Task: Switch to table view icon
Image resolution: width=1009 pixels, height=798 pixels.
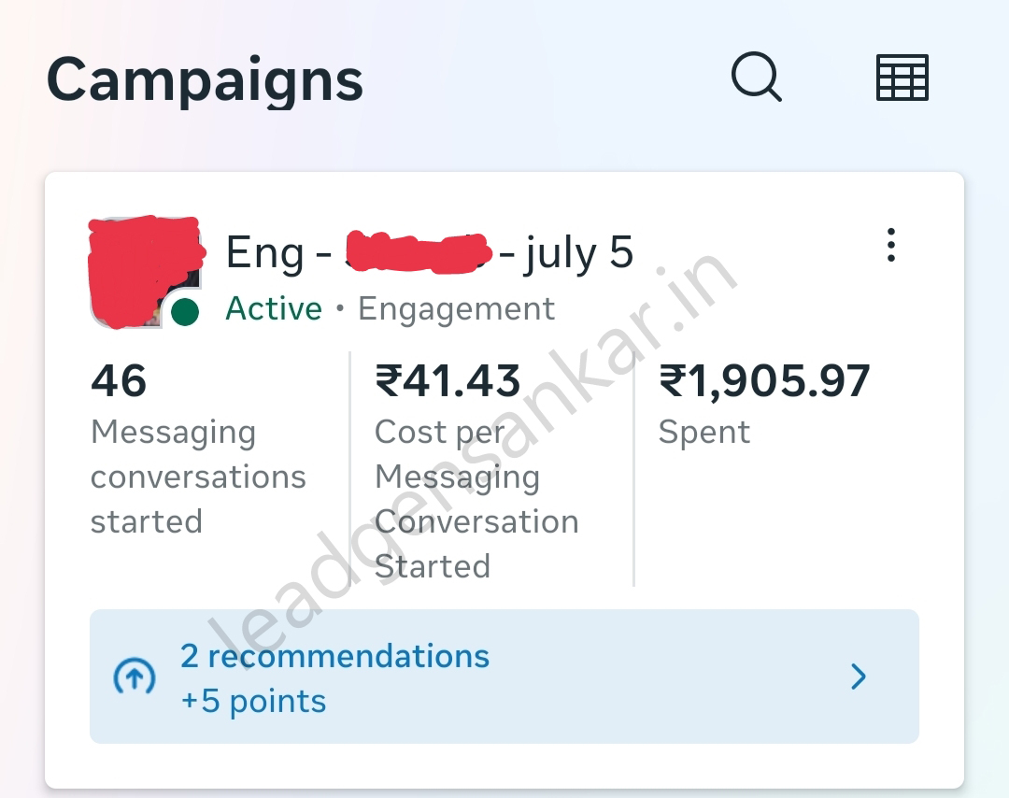Action: click(x=902, y=78)
